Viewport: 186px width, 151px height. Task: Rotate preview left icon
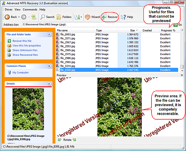click(x=60, y=140)
